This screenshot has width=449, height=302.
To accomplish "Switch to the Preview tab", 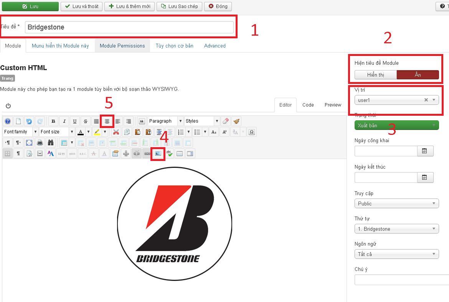I will (333, 105).
